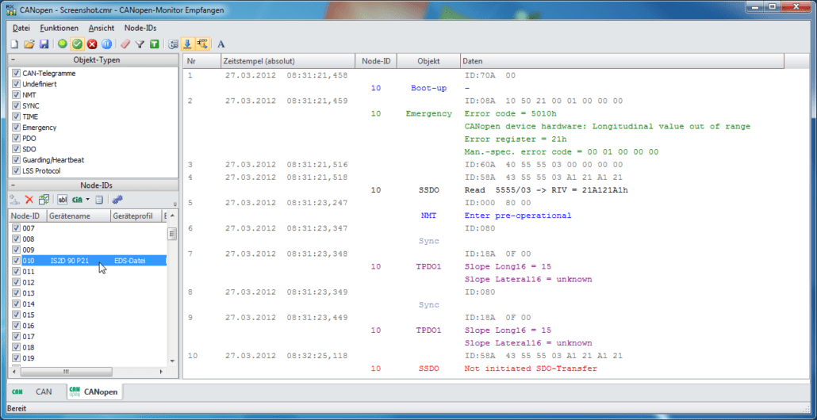817x420 pixels.
Task: Uncheck node 012 checkbox
Action: (x=16, y=282)
